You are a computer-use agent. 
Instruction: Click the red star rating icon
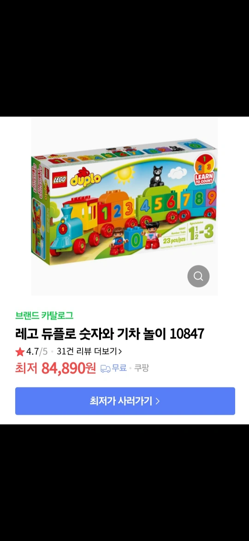[x=20, y=351]
